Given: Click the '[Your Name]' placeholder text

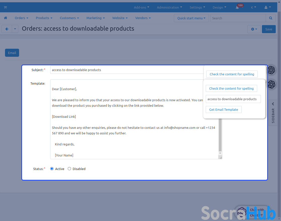Looking at the screenshot, I should 64,155.
